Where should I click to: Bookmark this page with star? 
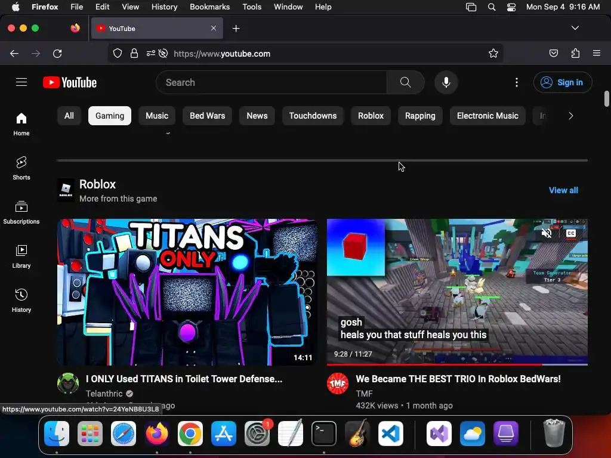tap(493, 53)
